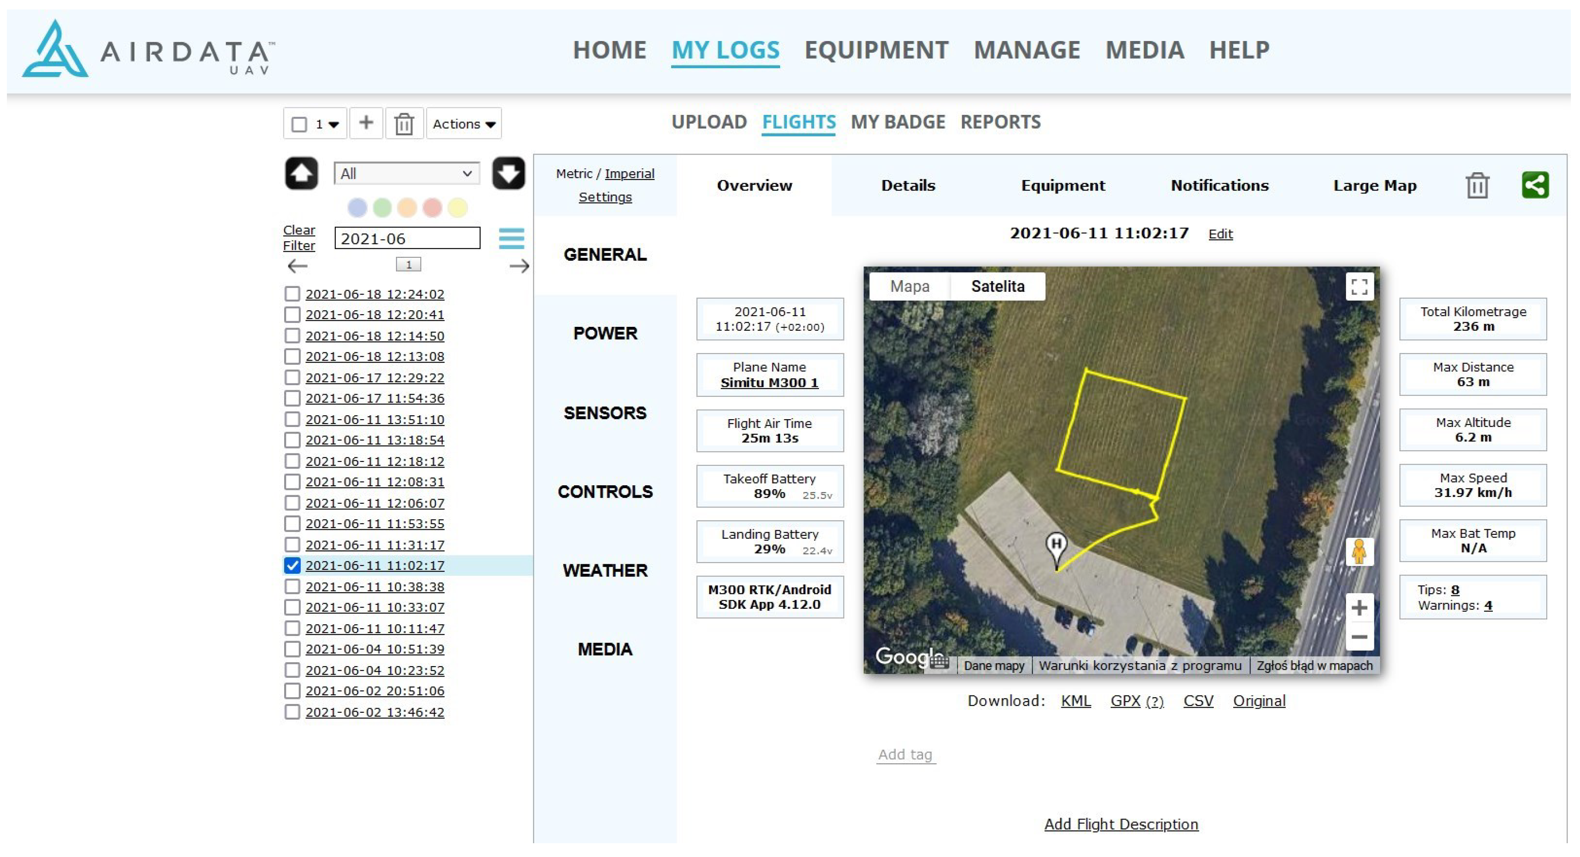Select the red color filter circle
1580x857 pixels.
point(432,208)
